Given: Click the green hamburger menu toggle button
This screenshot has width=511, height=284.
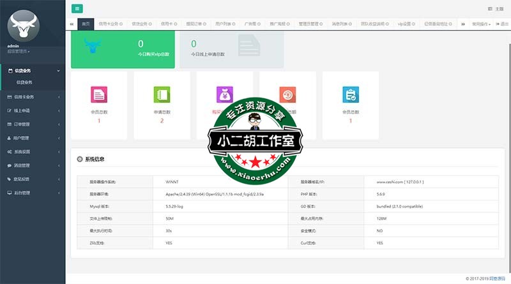Looking at the screenshot, I should coord(77,8).
